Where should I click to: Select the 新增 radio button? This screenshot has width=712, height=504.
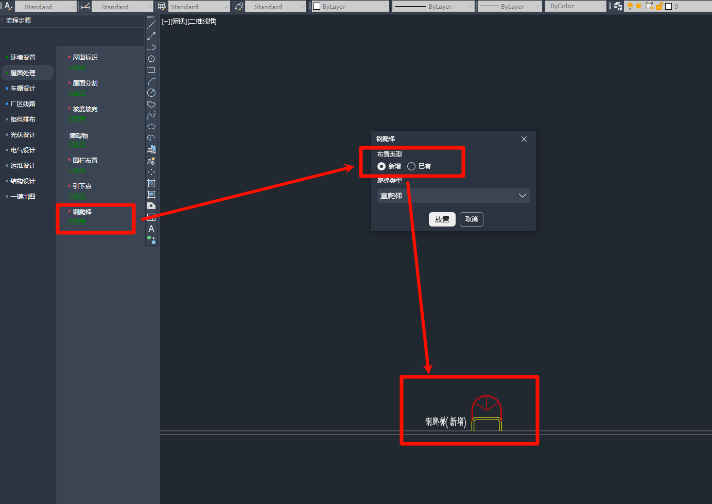tap(381, 166)
